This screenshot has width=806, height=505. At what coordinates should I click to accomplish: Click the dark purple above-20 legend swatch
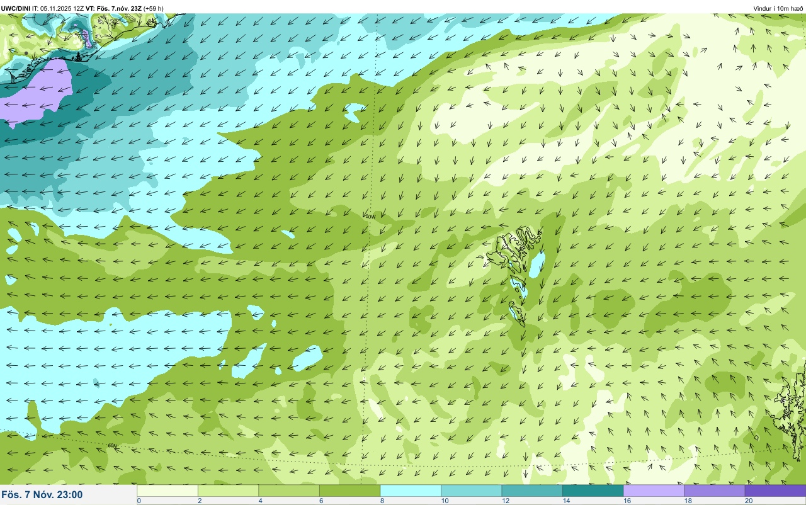coord(775,491)
